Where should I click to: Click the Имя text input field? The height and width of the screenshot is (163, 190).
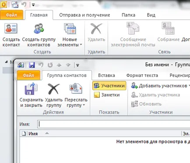113,124
